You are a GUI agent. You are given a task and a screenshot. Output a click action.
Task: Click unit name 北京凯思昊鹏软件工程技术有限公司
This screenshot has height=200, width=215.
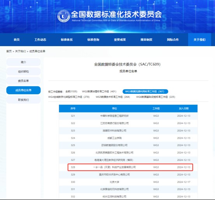tap(114, 153)
